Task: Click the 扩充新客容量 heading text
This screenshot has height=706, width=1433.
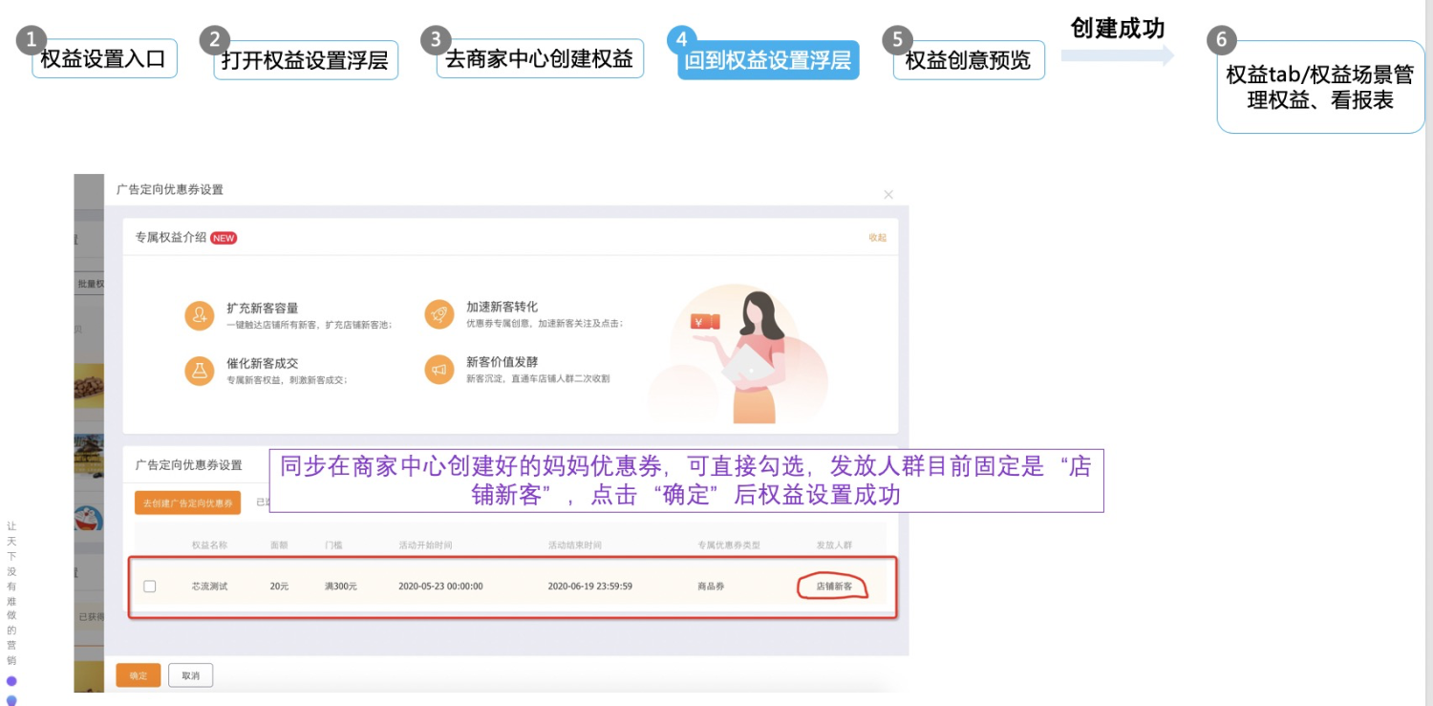Action: 263,308
